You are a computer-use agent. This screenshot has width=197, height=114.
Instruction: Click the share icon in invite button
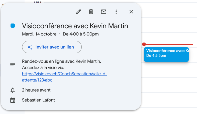pos(30,47)
